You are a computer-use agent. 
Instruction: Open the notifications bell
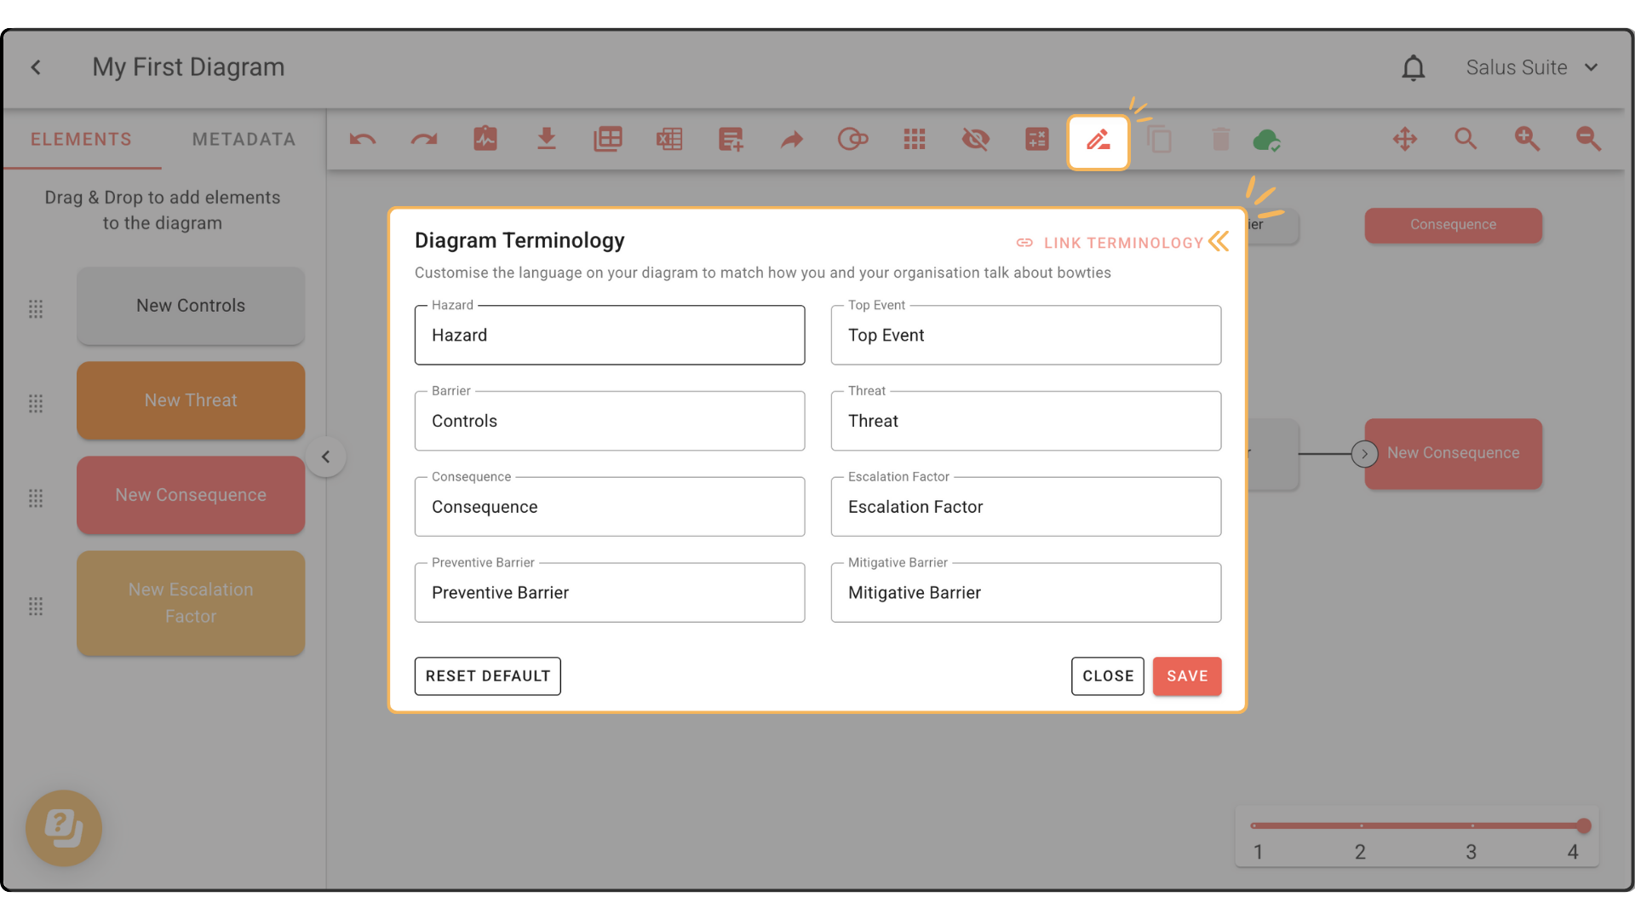(1414, 67)
